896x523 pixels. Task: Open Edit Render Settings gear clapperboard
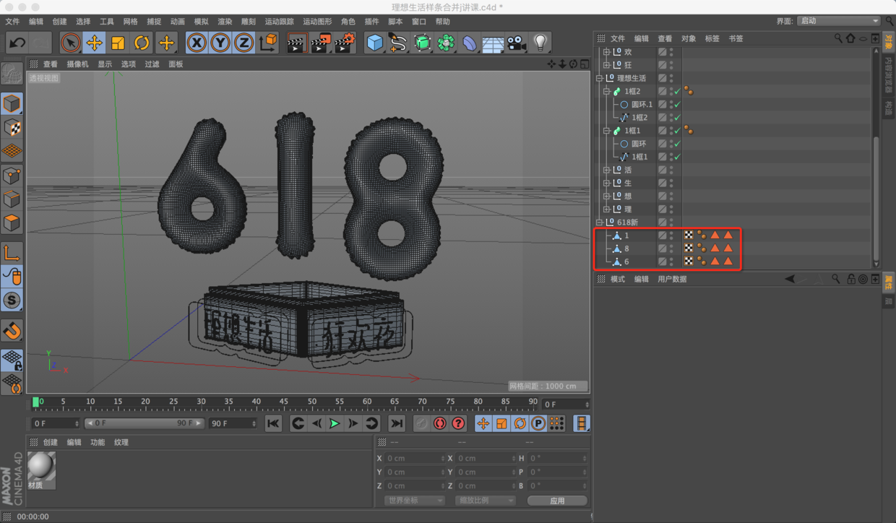tap(345, 43)
